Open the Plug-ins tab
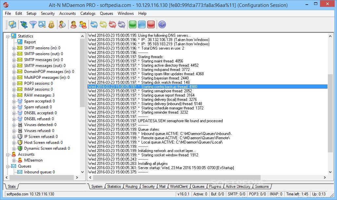 pyautogui.click(x=215, y=187)
